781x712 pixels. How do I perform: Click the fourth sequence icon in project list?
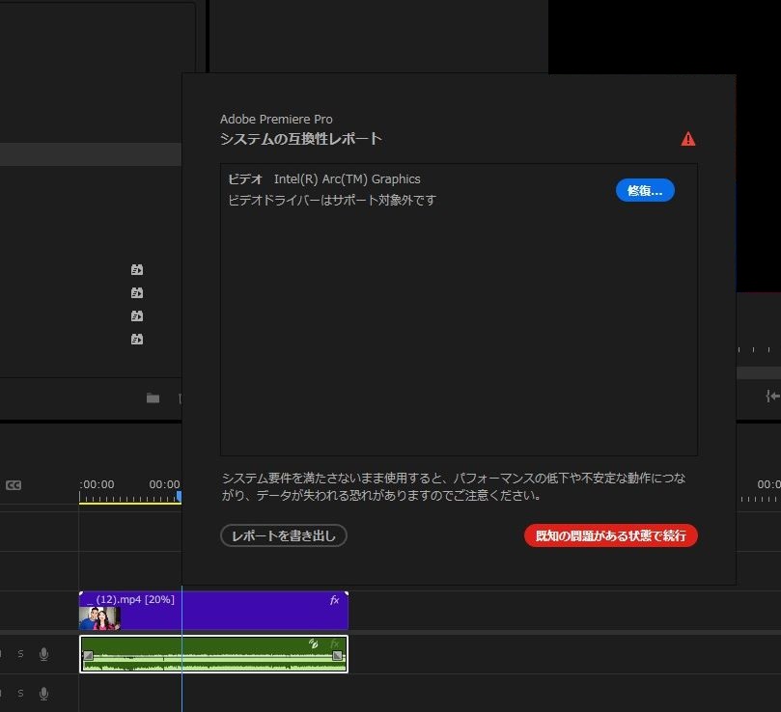coord(137,340)
